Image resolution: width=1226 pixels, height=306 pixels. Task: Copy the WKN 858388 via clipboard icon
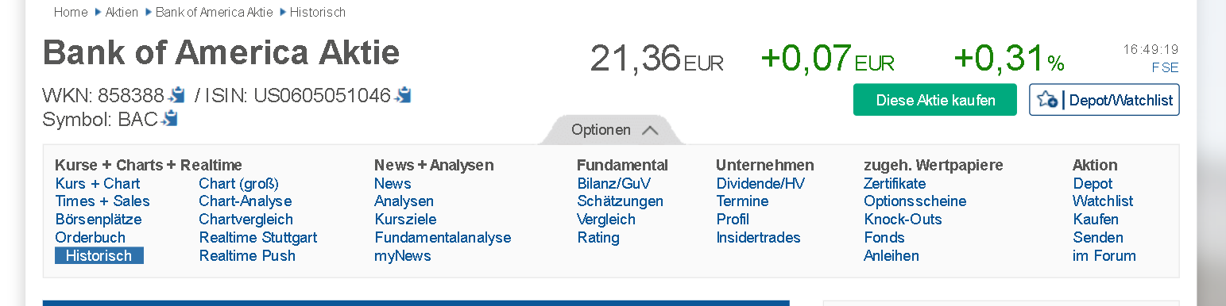(x=176, y=95)
